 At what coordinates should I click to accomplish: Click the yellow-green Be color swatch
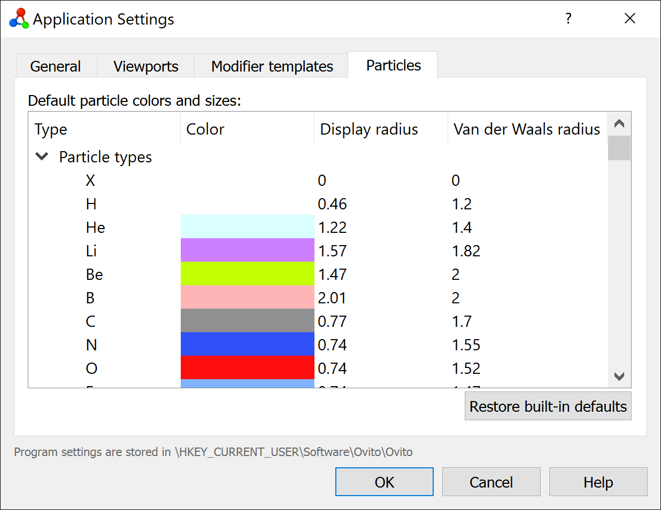(x=247, y=274)
